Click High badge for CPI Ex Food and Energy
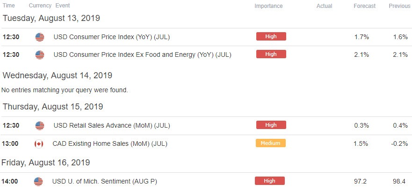 pyautogui.click(x=271, y=54)
